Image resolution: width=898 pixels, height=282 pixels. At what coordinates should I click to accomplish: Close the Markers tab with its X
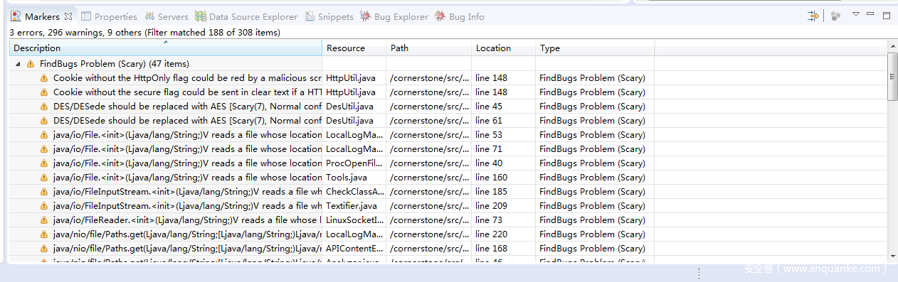68,16
